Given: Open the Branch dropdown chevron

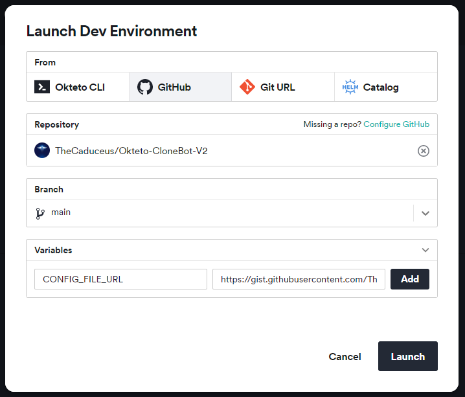Looking at the screenshot, I should click(x=425, y=213).
